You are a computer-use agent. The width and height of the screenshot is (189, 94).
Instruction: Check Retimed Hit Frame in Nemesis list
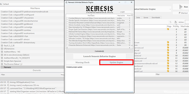(x=67, y=32)
